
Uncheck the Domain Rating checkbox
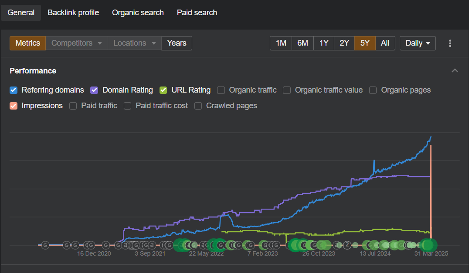tap(94, 90)
